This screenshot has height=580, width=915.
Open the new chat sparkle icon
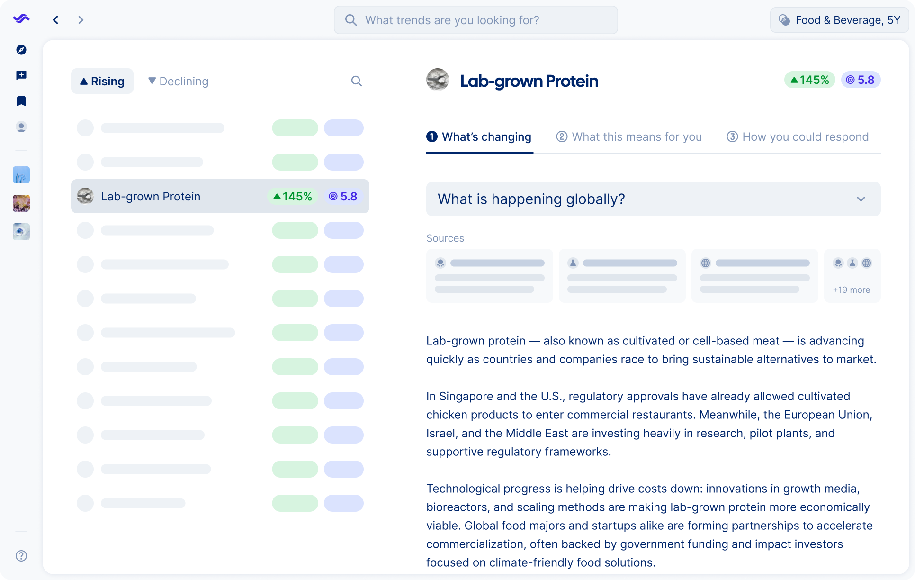point(21,75)
